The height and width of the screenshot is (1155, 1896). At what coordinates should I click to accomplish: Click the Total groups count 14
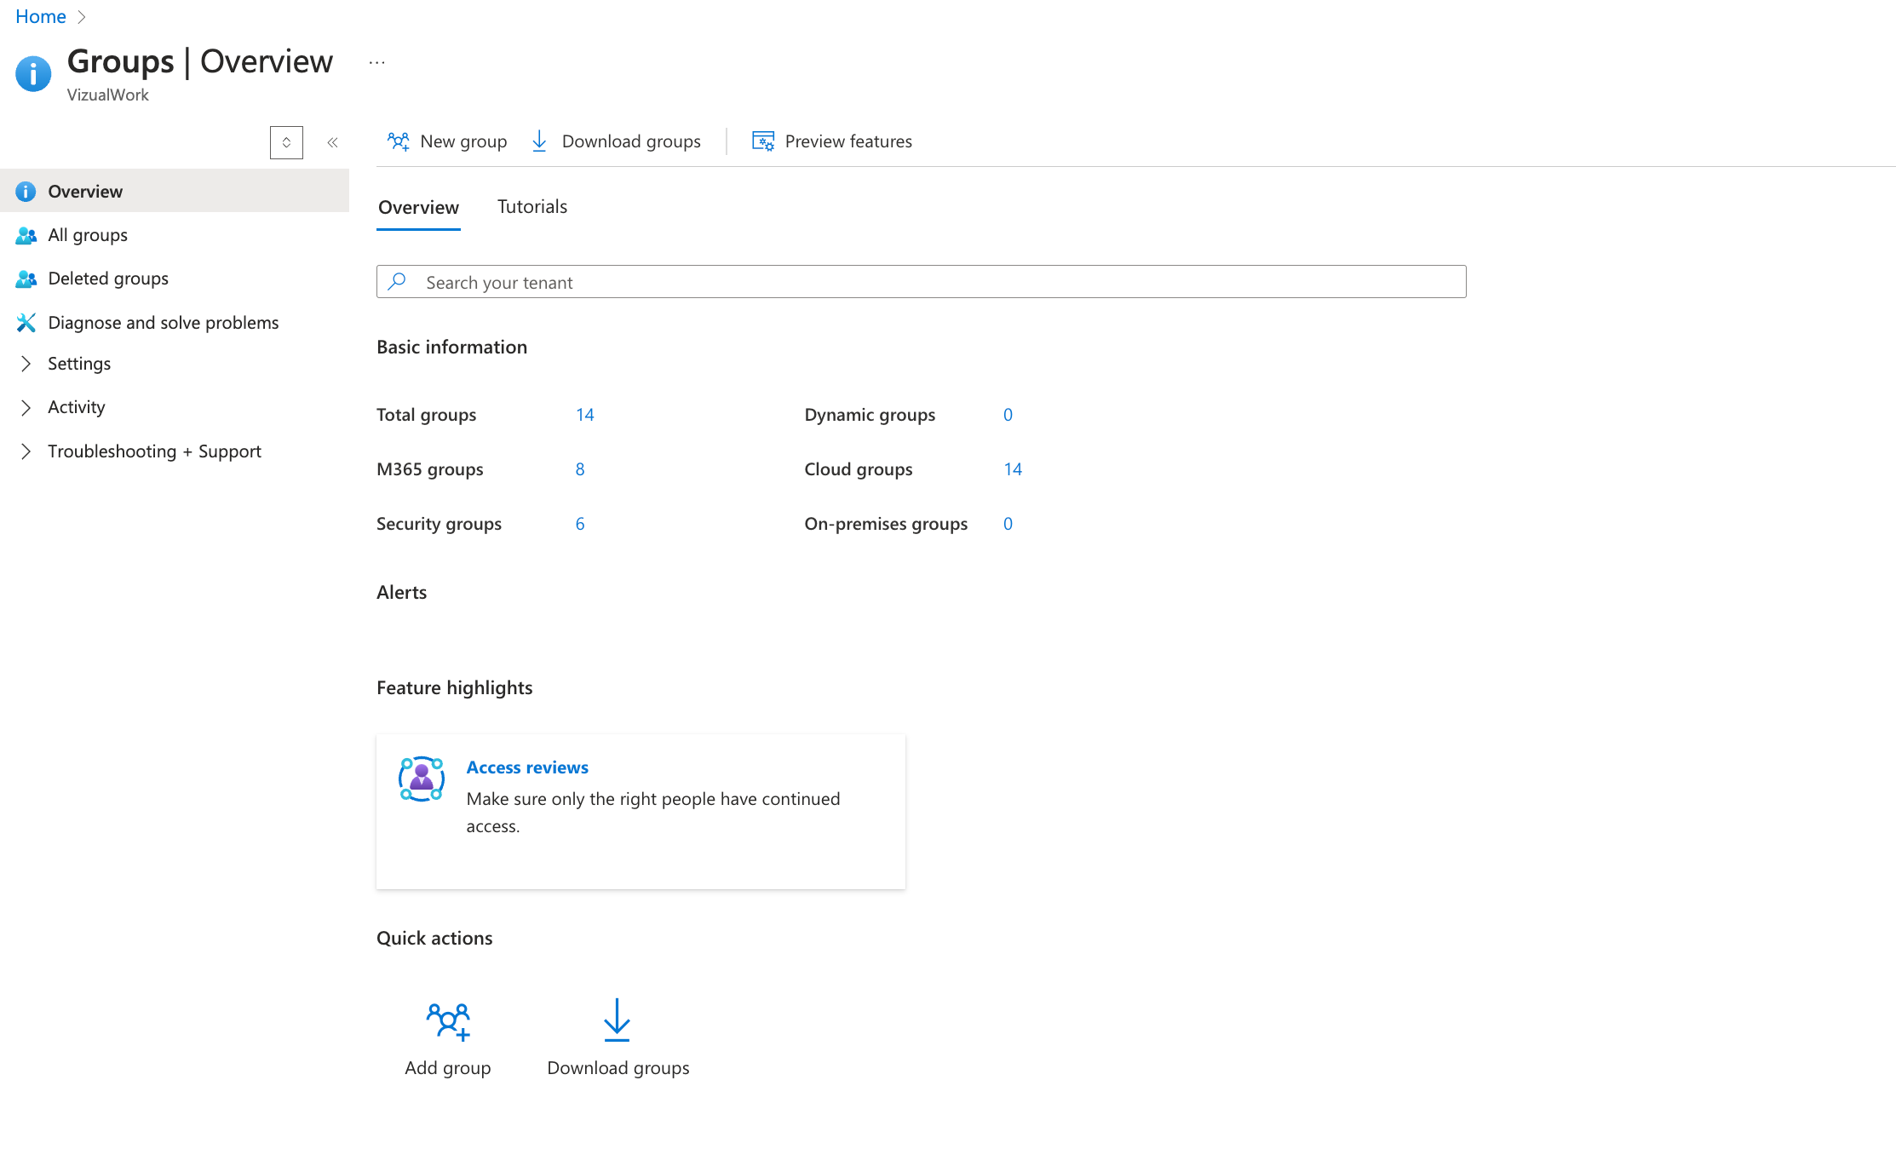[584, 415]
